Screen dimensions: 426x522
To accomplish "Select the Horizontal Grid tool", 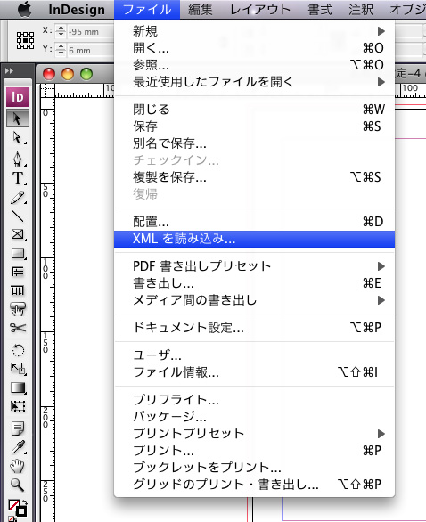I will [x=18, y=272].
